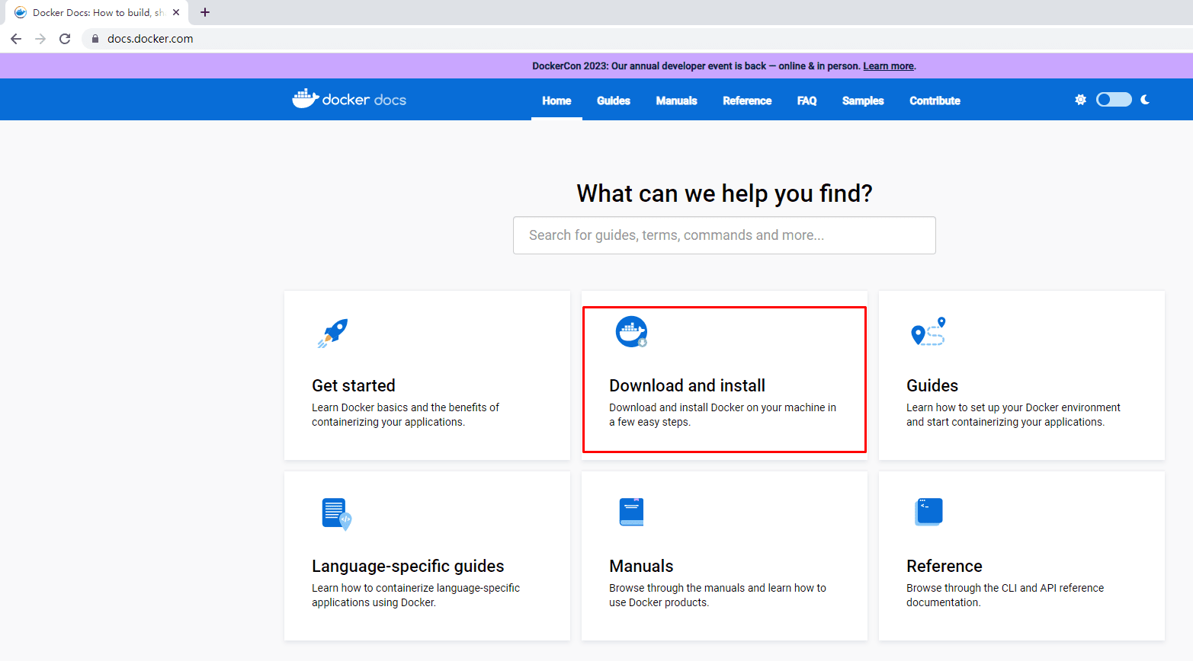Open the Reference navigation item
The height and width of the screenshot is (661, 1193).
tap(747, 101)
